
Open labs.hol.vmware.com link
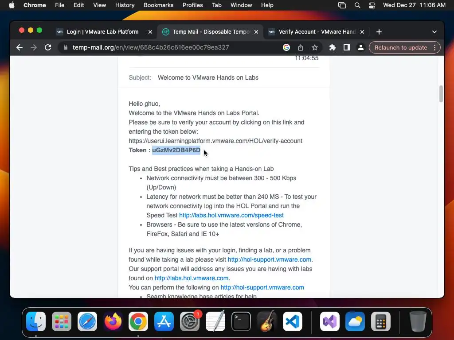pos(192,278)
